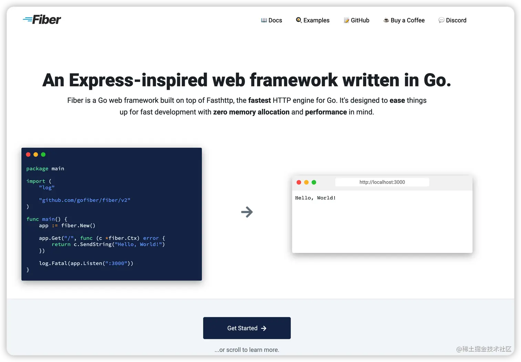Click the Get Started button
The image size is (521, 362).
(247, 328)
